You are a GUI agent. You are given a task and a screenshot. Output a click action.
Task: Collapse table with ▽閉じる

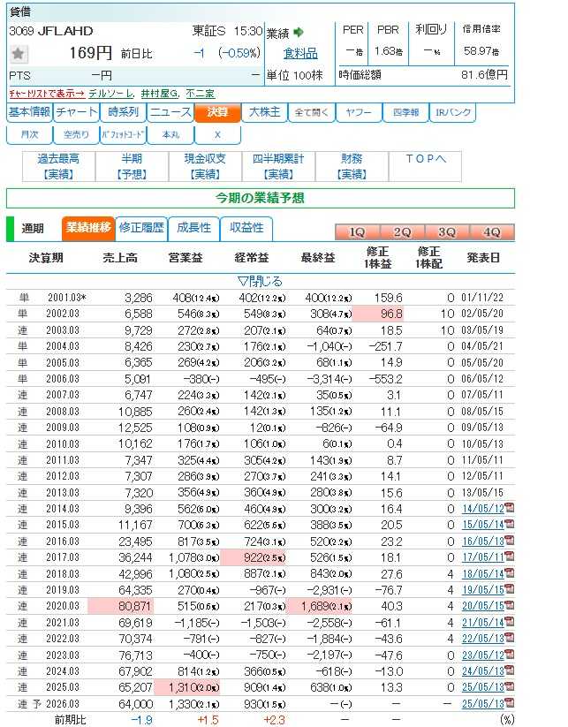[x=260, y=282]
